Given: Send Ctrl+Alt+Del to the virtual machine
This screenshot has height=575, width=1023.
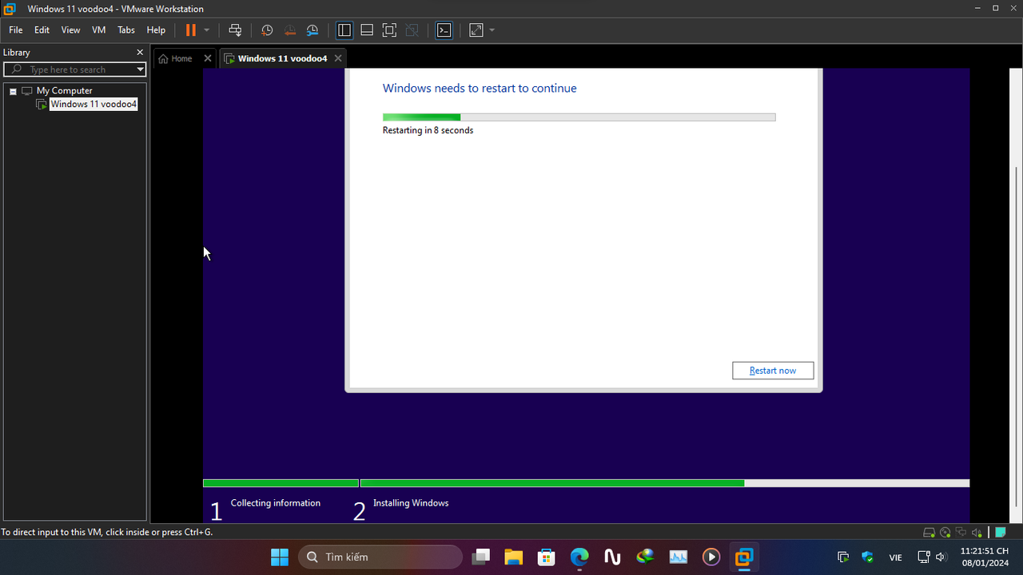Looking at the screenshot, I should pyautogui.click(x=235, y=30).
